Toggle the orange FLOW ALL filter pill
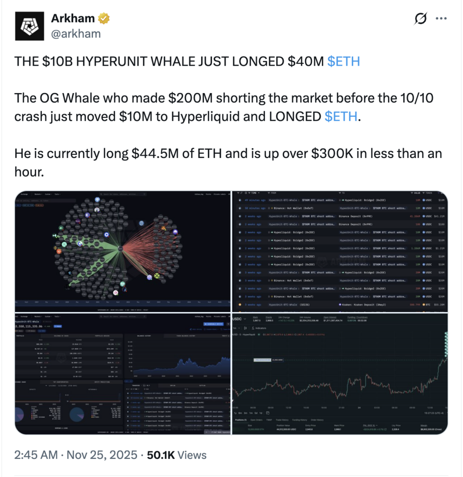This screenshot has height=477, width=463. point(40,205)
